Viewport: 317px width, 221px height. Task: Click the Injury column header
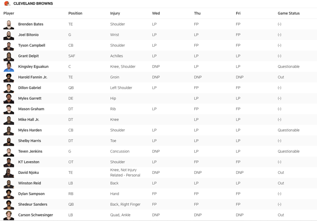pos(115,13)
